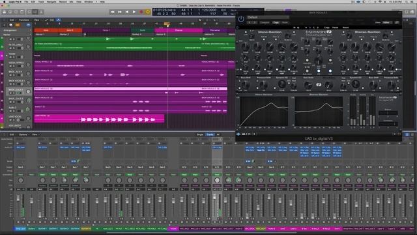Select the Verse 1 arrangement marker
Viewport: 417px width, 235px height.
(106, 31)
